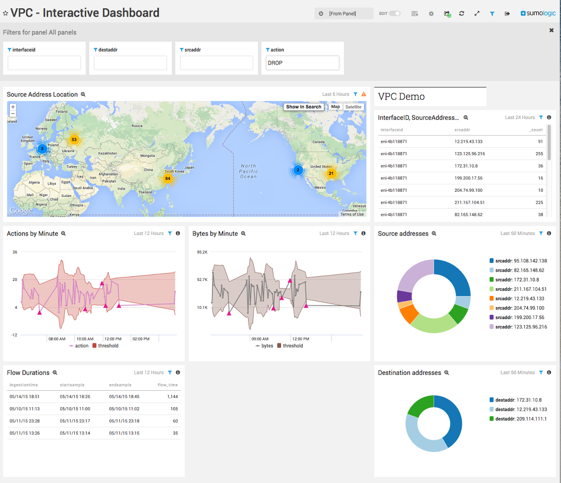Click the InterfaceID table scrollbar thumb

pyautogui.click(x=549, y=142)
